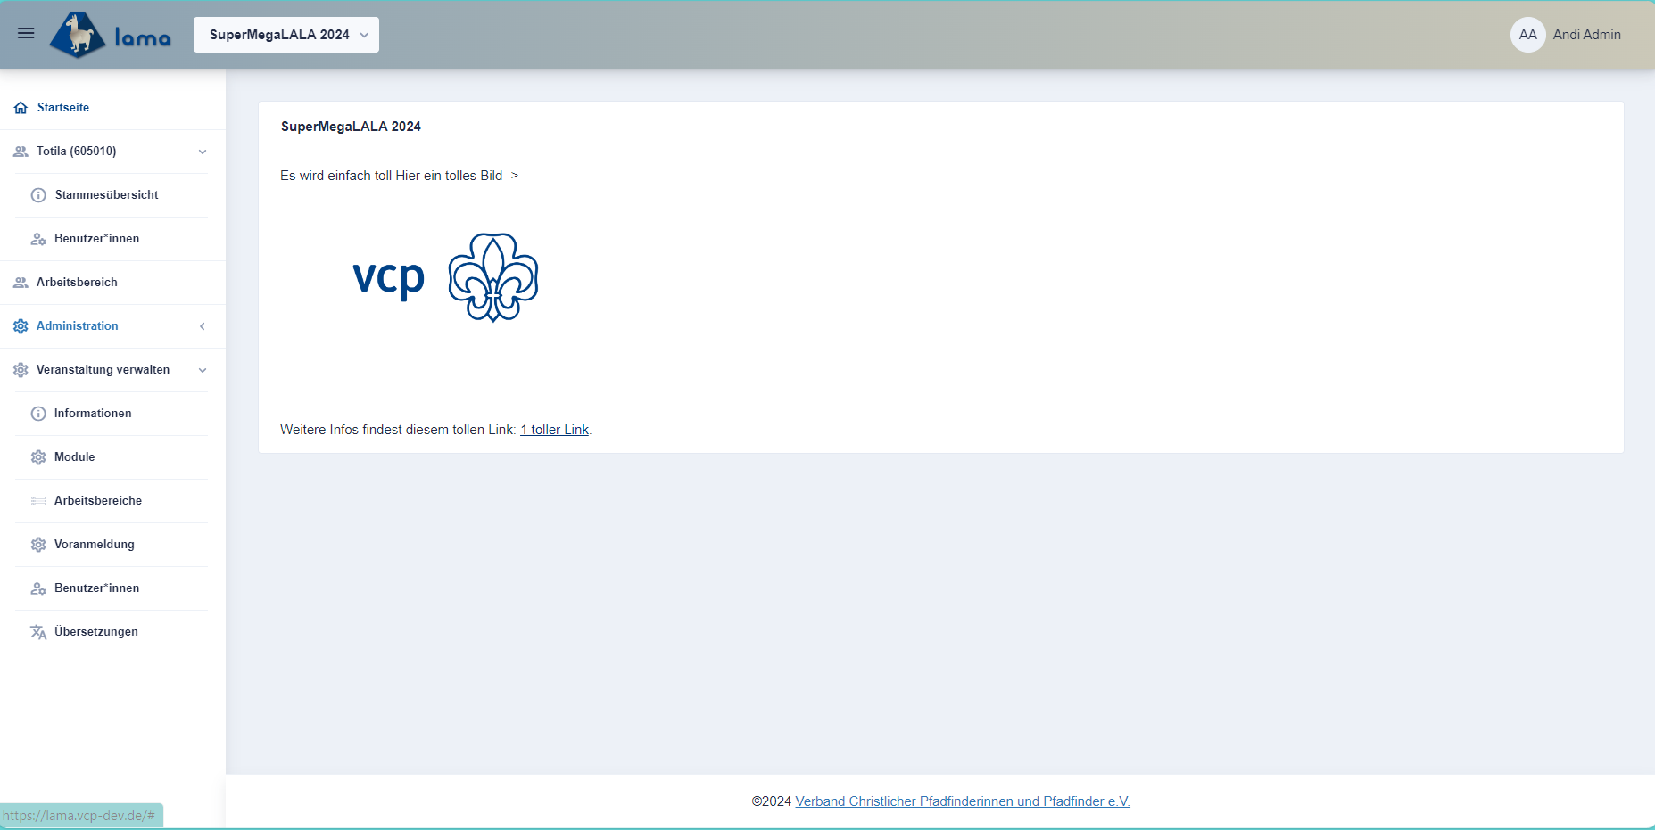This screenshot has width=1655, height=830.
Task: Click the Startseite home icon
Action: pyautogui.click(x=21, y=108)
